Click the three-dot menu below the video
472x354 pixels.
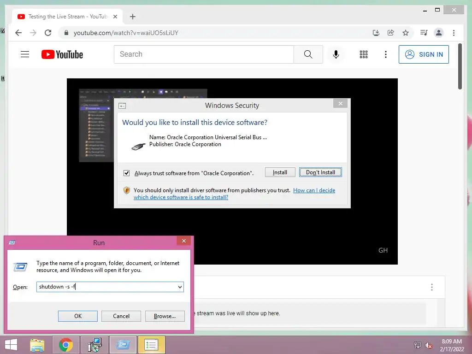431,287
